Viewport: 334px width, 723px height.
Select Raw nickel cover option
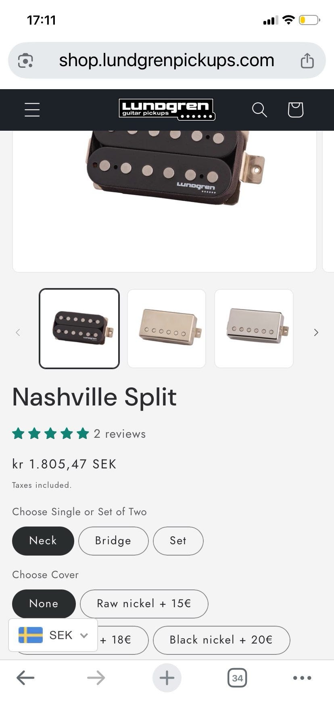pyautogui.click(x=144, y=604)
